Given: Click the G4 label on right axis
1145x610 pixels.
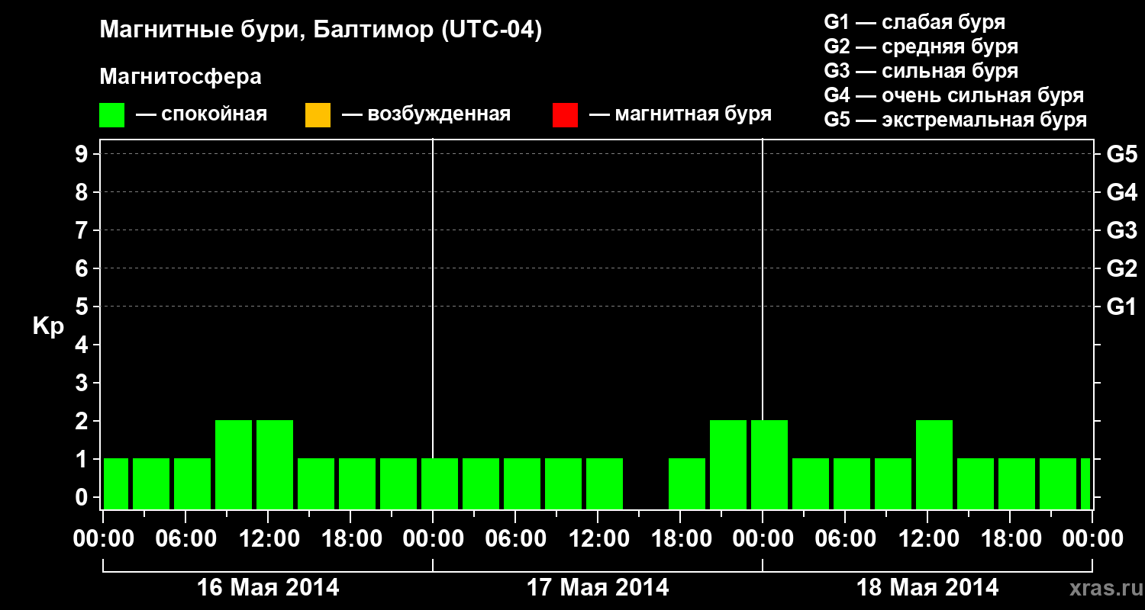Looking at the screenshot, I should click(1121, 192).
